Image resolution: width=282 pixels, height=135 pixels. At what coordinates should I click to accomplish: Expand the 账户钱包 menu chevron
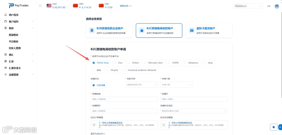point(33,21)
